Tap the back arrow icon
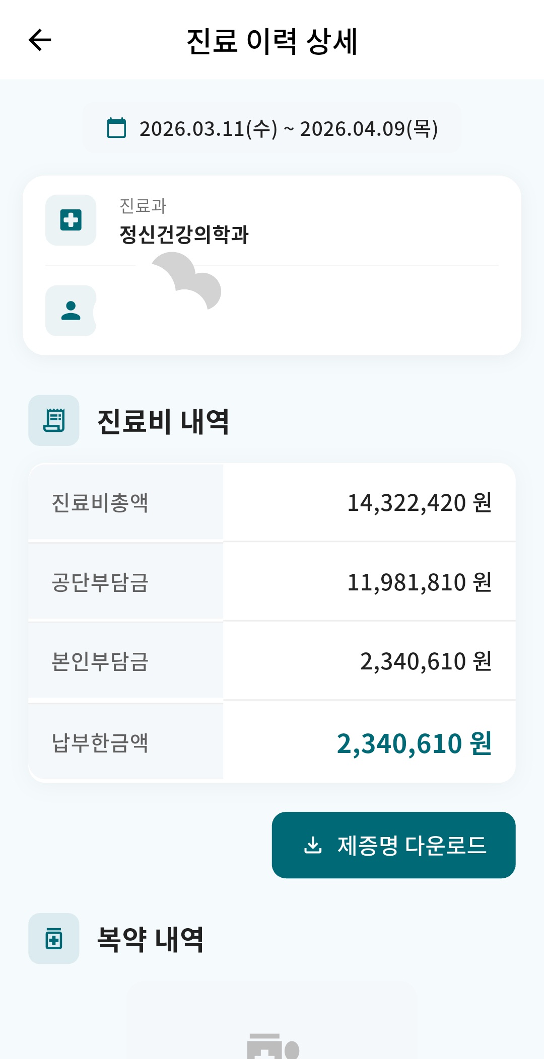 pos(40,40)
